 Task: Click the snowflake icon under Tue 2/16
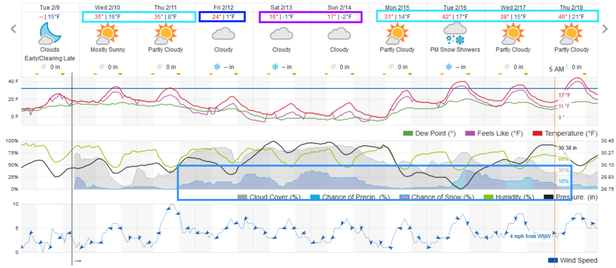tap(449, 67)
